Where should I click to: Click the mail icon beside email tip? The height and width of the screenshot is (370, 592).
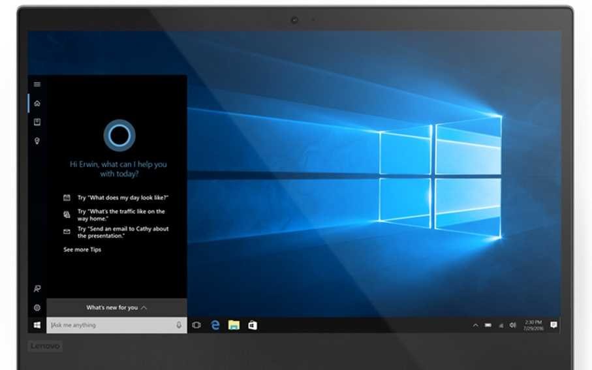pyautogui.click(x=67, y=232)
